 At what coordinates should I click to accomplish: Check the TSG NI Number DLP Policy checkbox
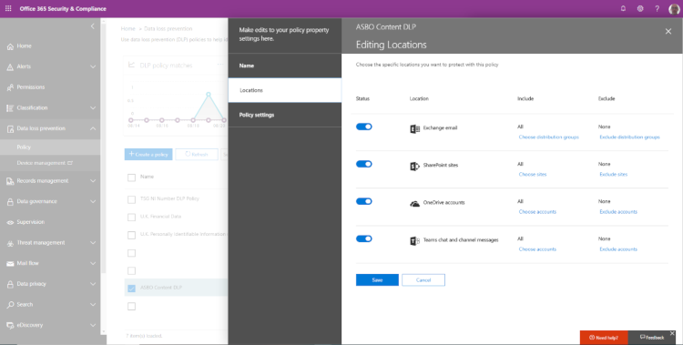[131, 199]
